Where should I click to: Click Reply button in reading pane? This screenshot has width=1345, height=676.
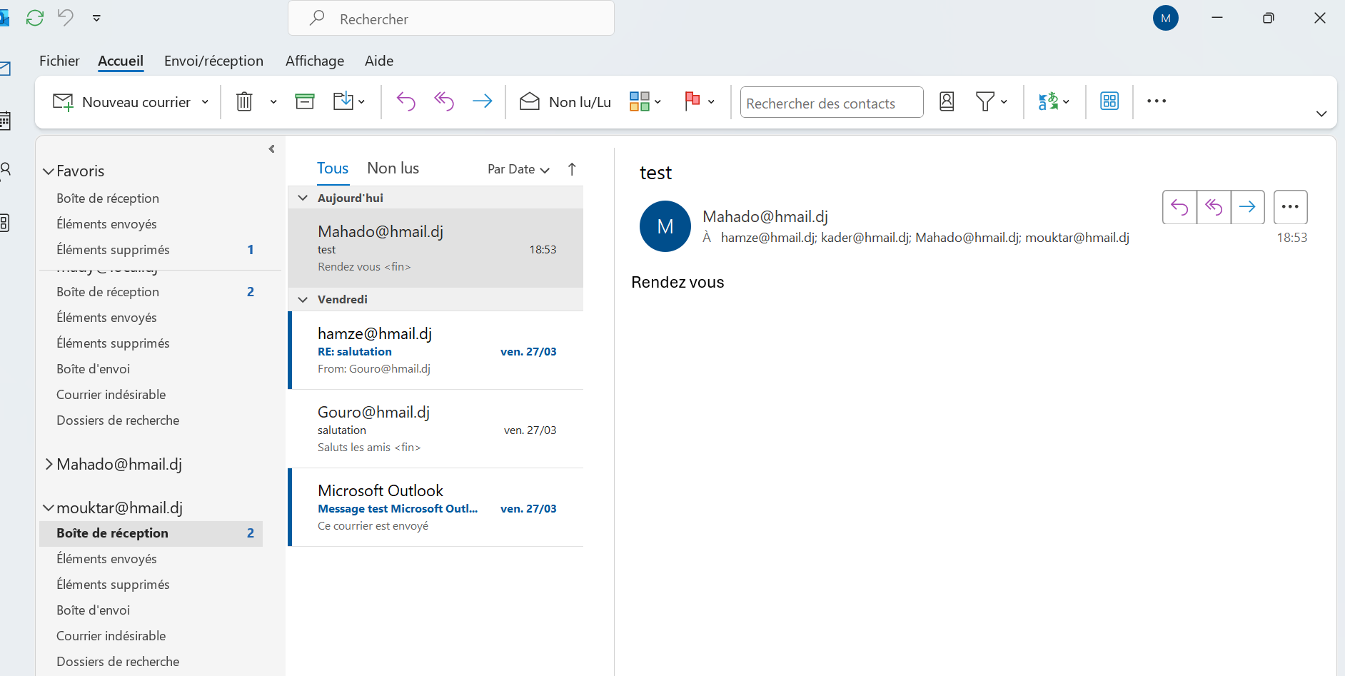click(x=1179, y=207)
